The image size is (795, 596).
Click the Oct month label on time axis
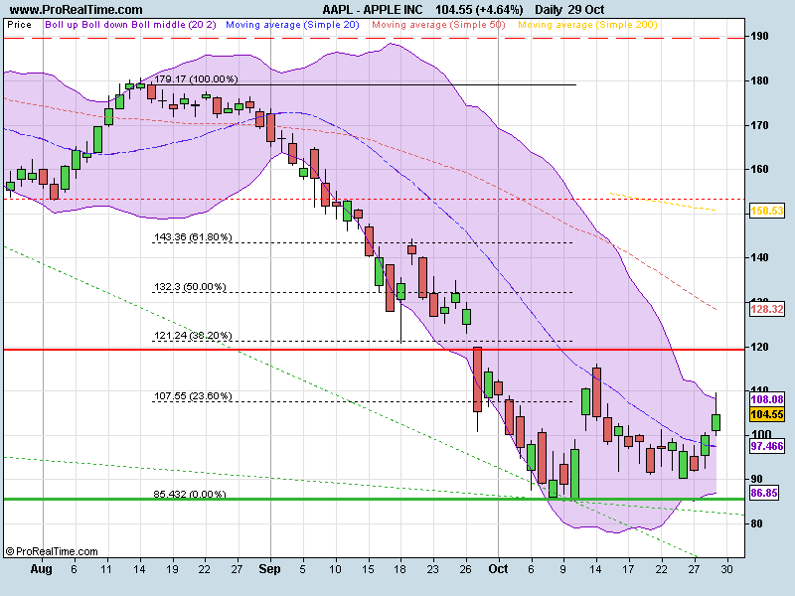pos(498,568)
